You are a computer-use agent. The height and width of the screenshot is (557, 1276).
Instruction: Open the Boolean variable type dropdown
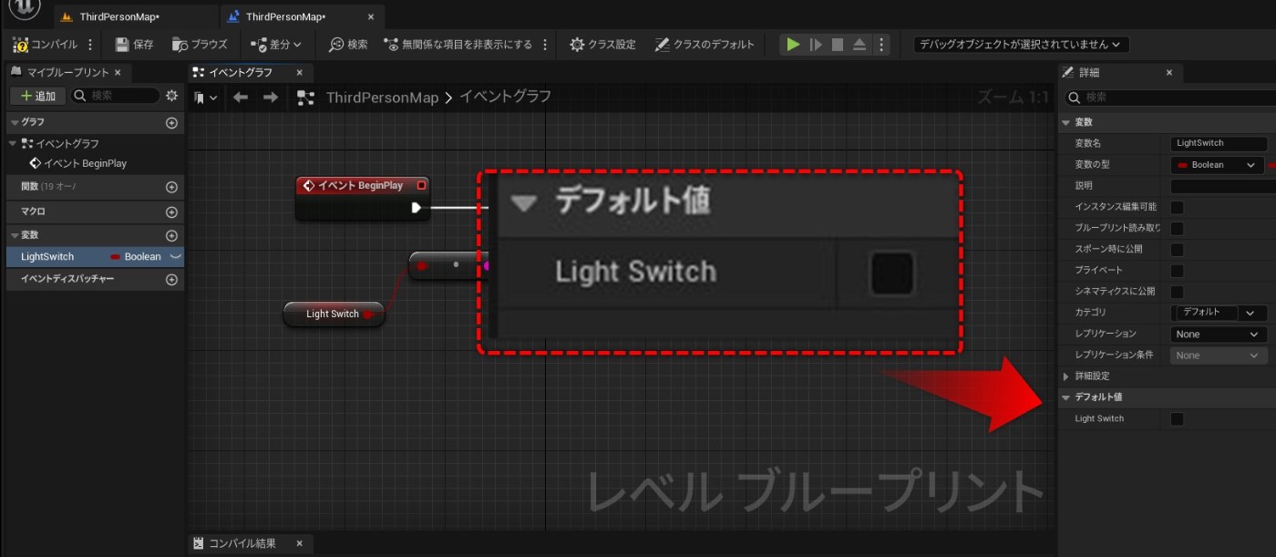coord(1218,165)
